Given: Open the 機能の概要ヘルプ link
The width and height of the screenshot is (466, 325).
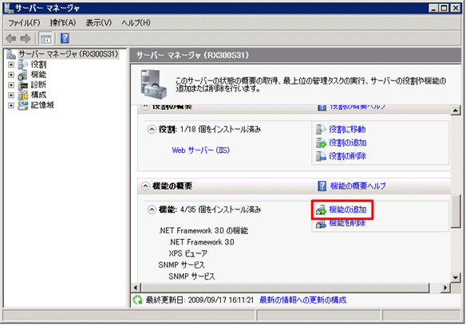Looking at the screenshot, I should tap(358, 186).
